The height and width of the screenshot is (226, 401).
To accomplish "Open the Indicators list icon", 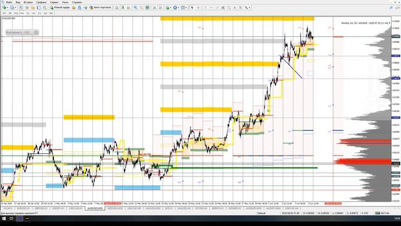I will click(167, 8).
